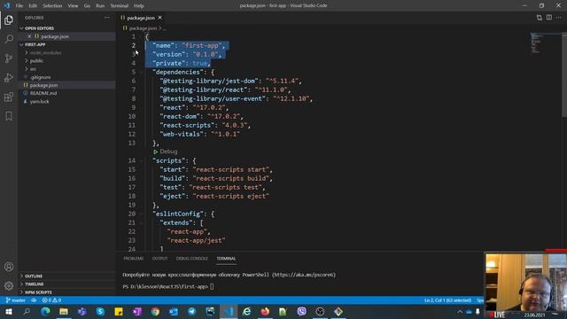Open the Bookmarks view in activity bar
The width and height of the screenshot is (567, 319).
[x=9, y=116]
